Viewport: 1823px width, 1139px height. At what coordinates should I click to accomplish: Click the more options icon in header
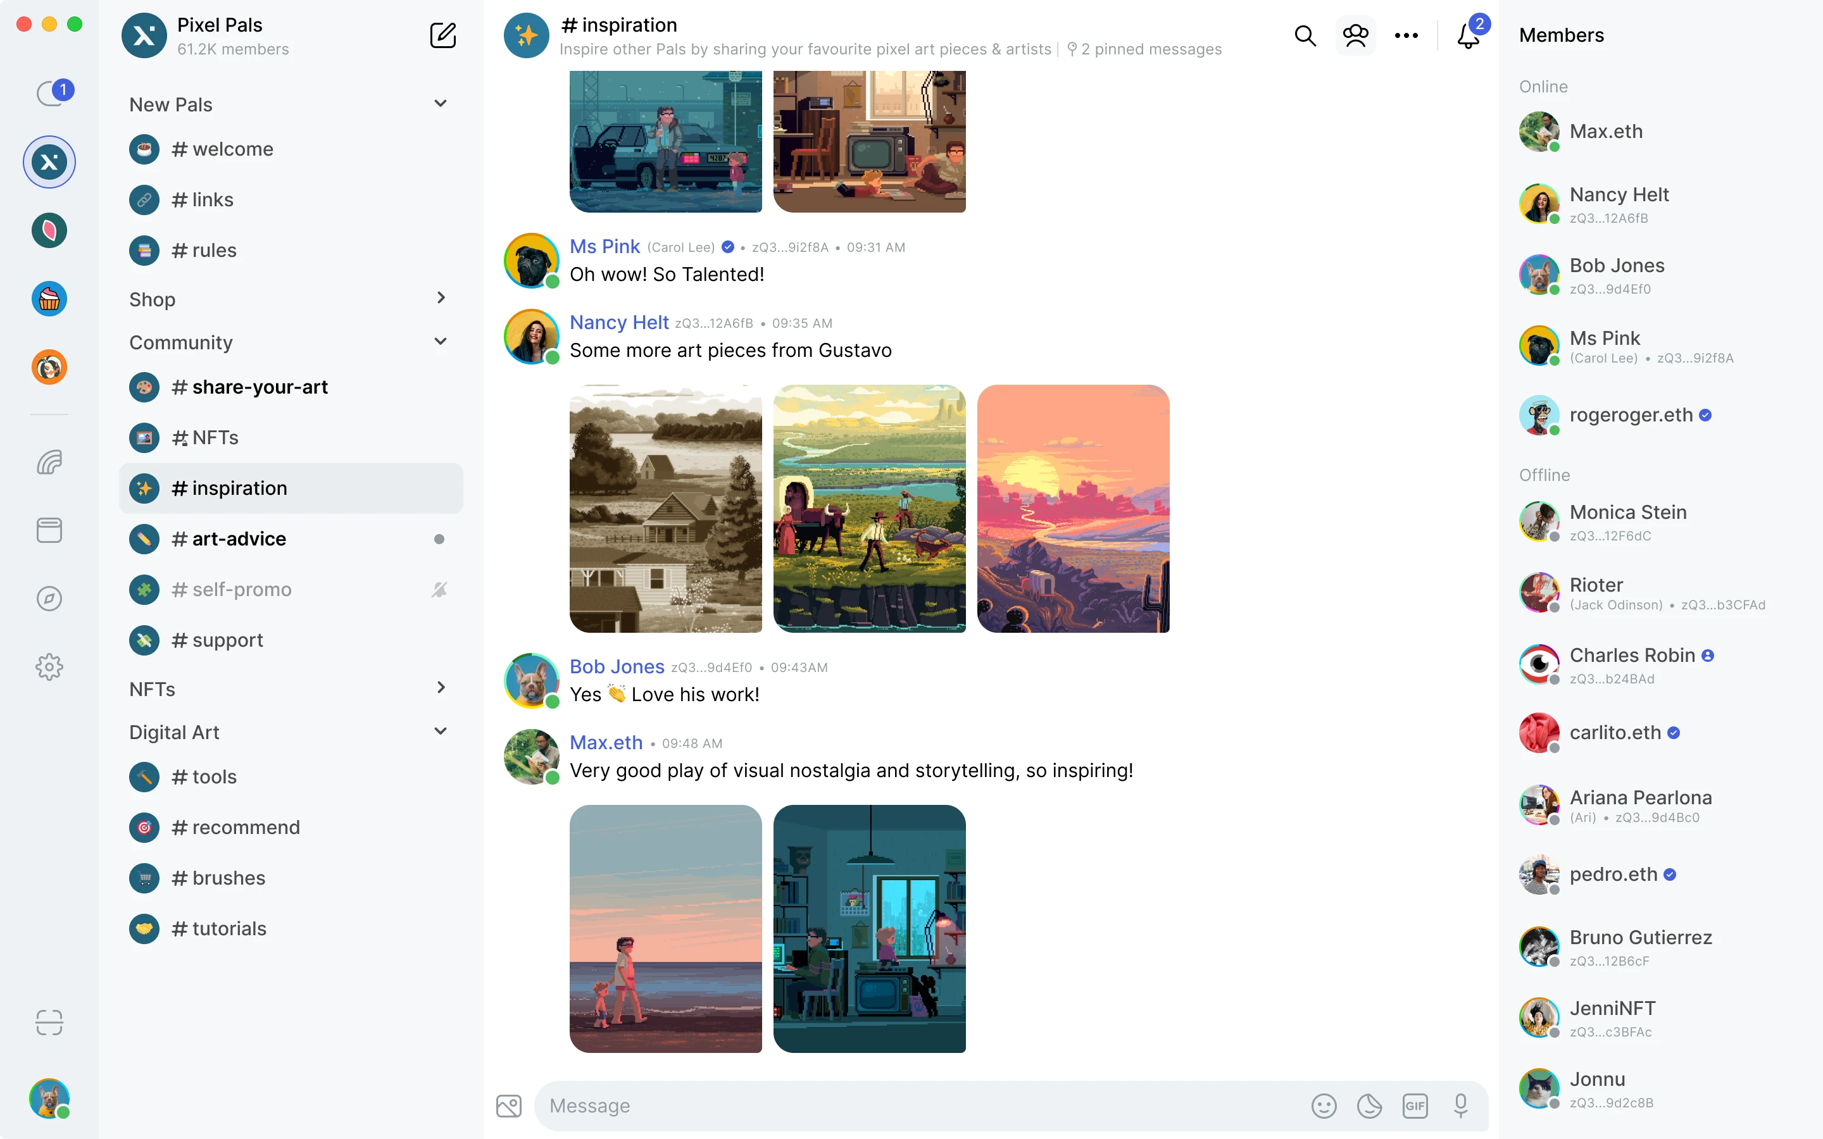click(x=1405, y=35)
